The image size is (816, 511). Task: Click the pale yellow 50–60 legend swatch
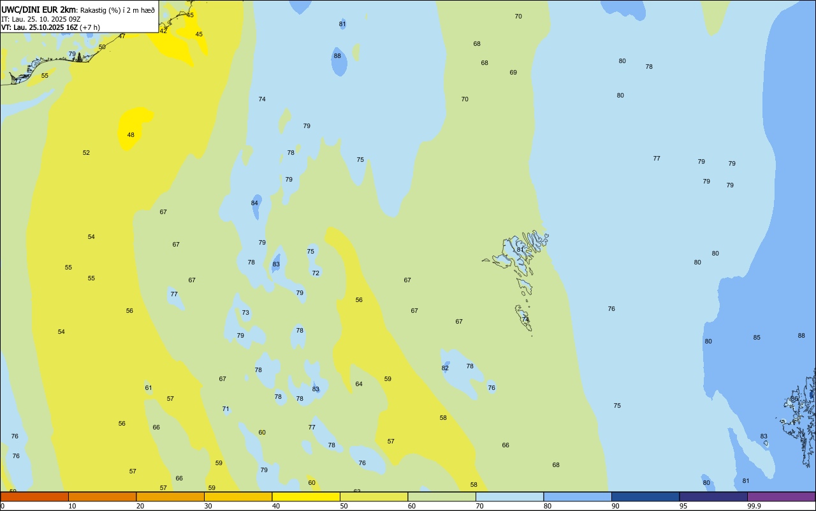point(374,496)
